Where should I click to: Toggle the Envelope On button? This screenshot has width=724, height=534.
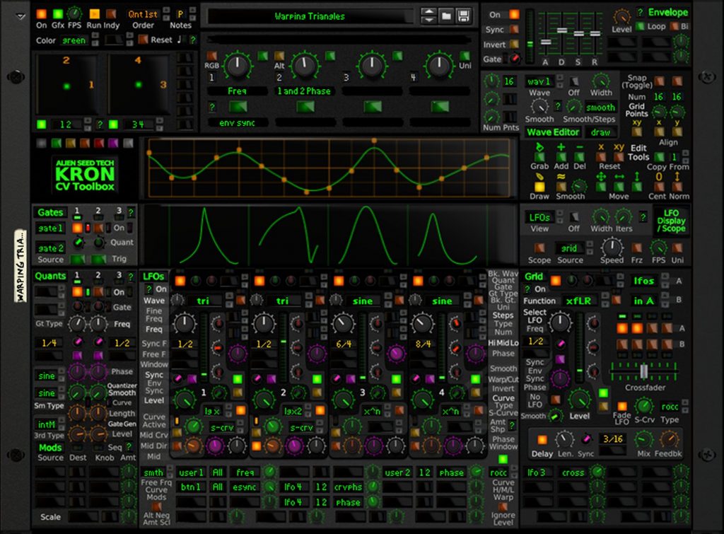[513, 14]
